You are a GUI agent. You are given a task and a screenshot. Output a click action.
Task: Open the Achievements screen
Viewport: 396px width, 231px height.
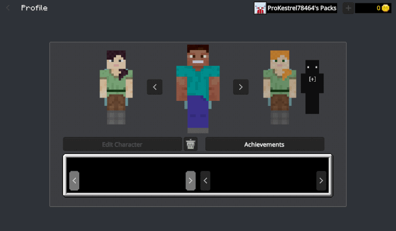pyautogui.click(x=264, y=144)
